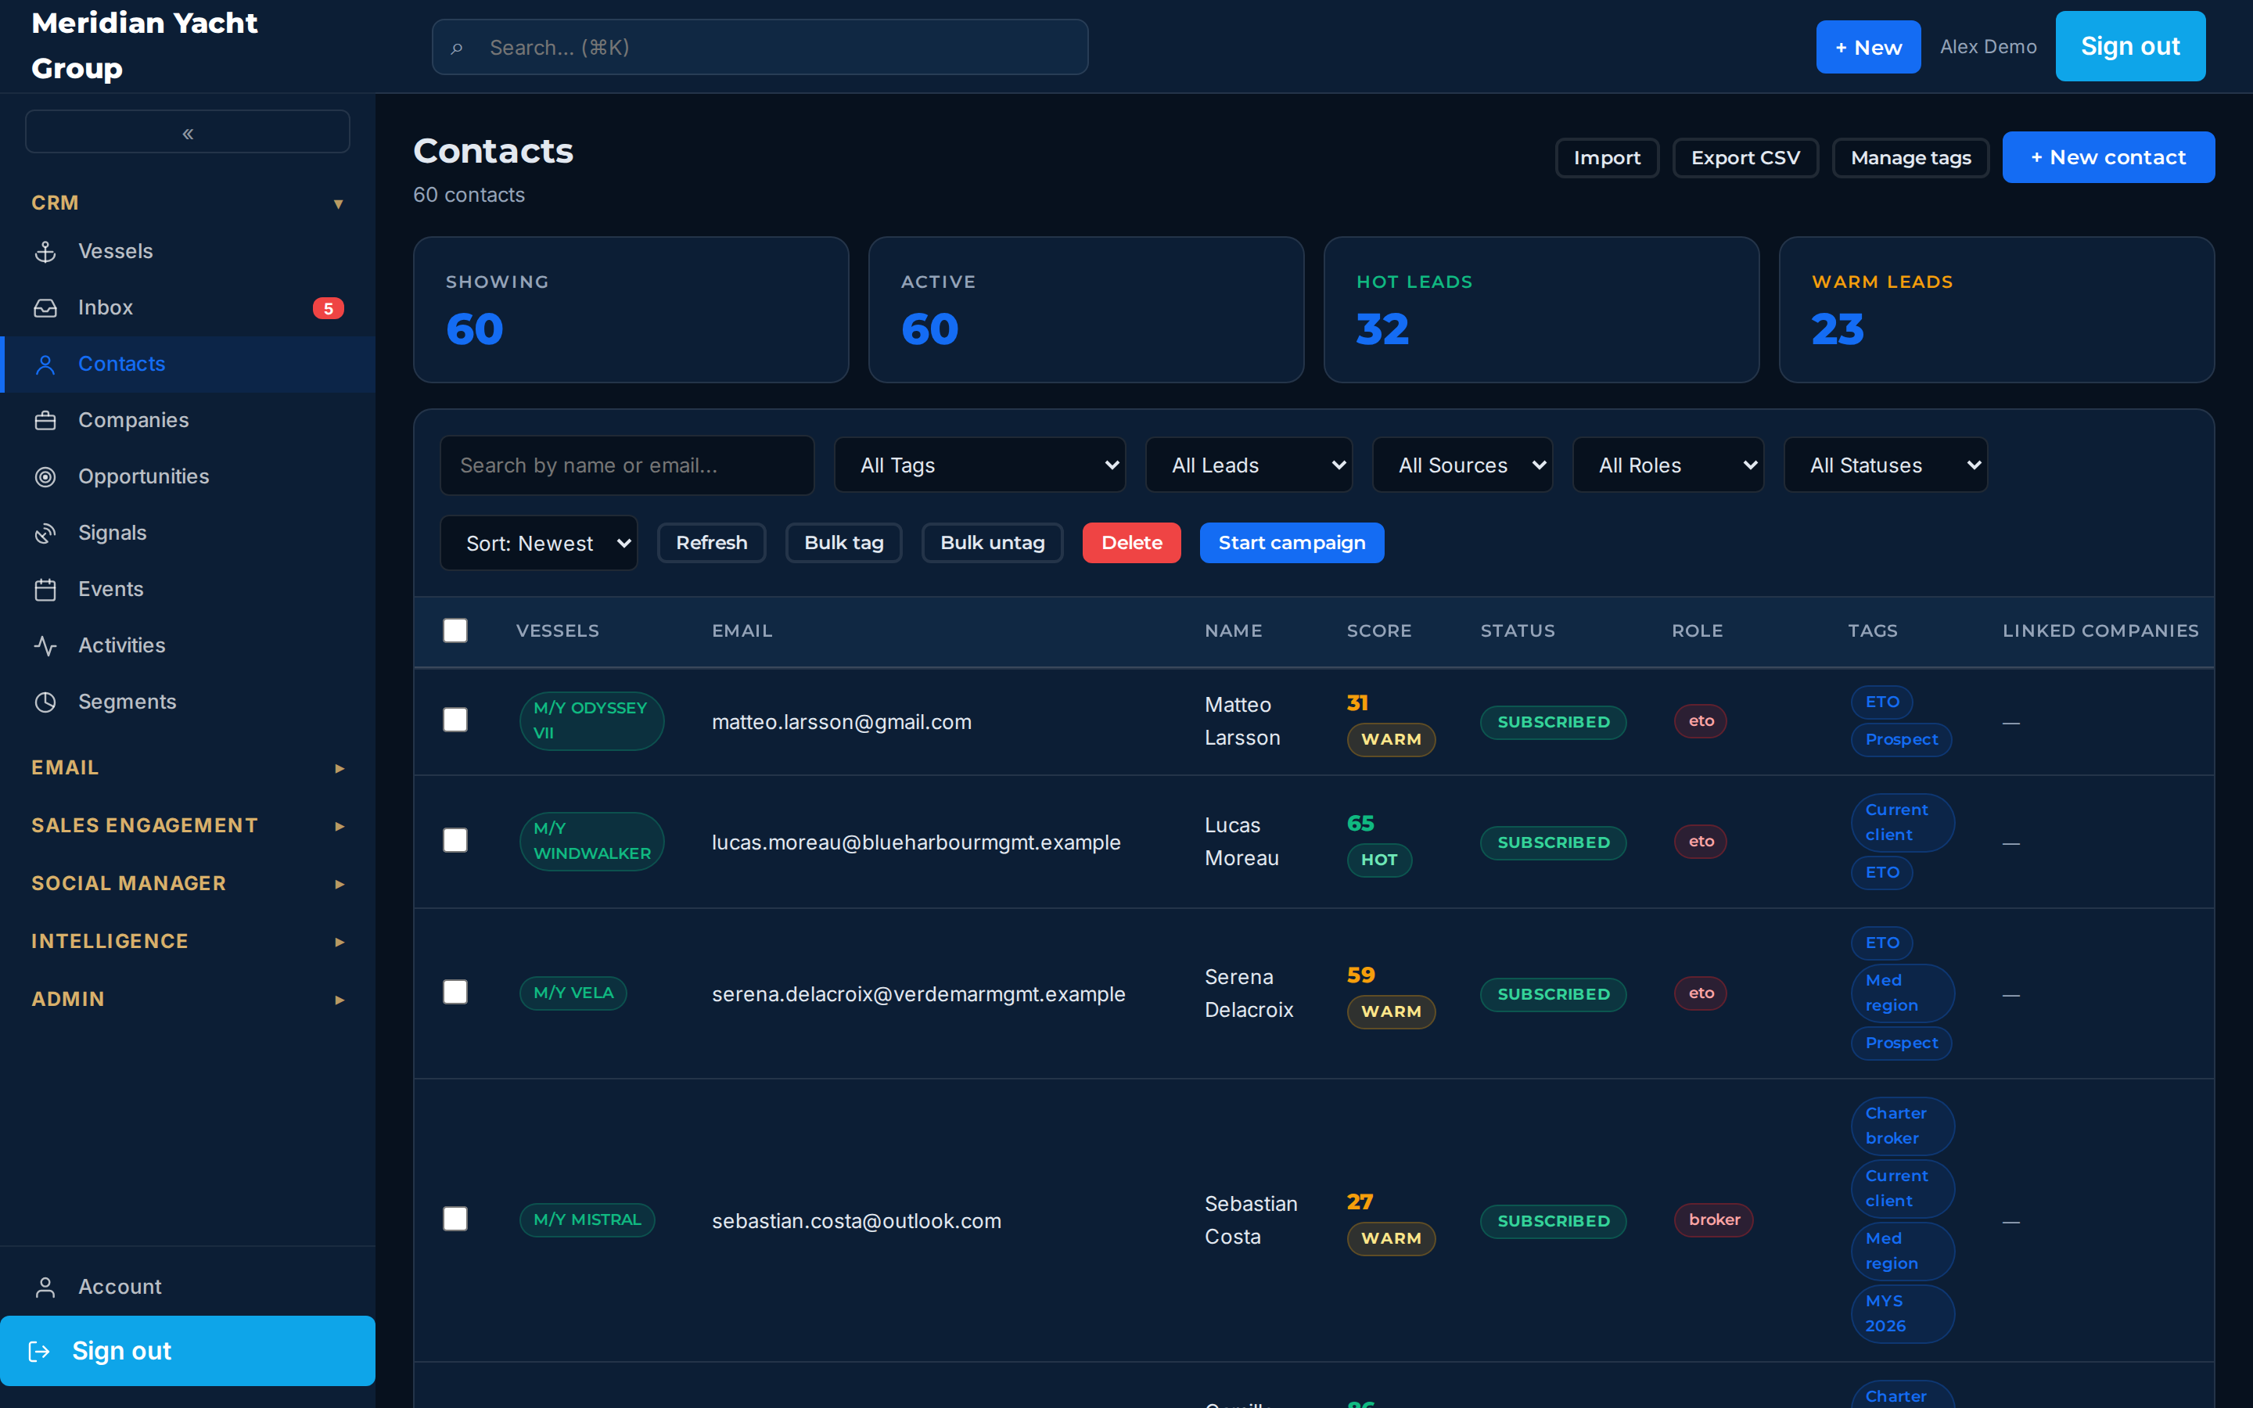2253x1408 pixels.
Task: Click the Hot Leads stat card
Action: pyautogui.click(x=1541, y=309)
